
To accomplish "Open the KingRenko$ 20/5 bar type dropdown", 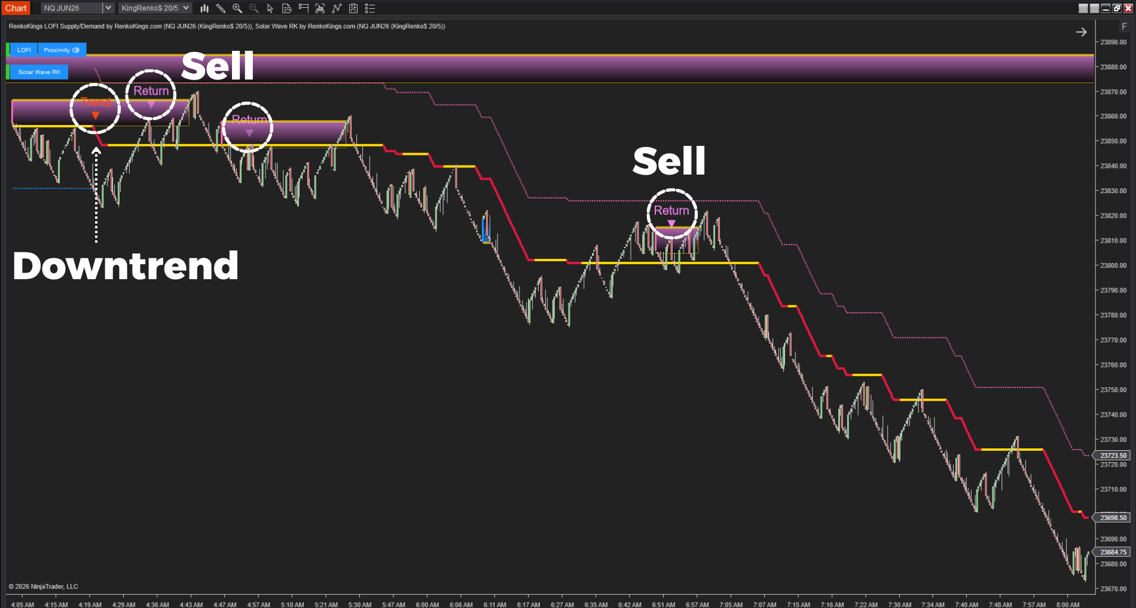I will coord(155,8).
